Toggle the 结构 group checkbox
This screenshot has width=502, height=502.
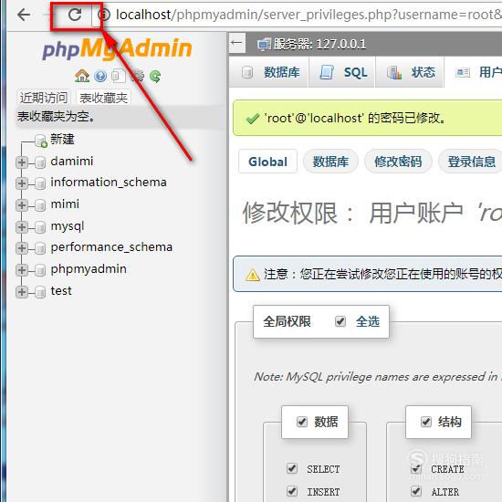click(x=426, y=422)
